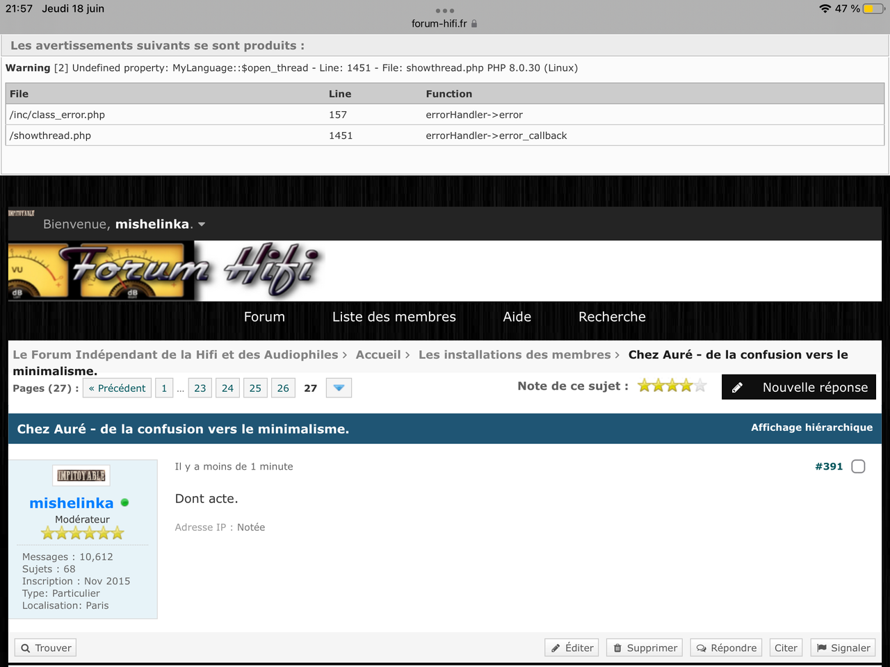Click the /inc/class_error.php table cell
This screenshot has width=890, height=667.
pyautogui.click(x=165, y=115)
